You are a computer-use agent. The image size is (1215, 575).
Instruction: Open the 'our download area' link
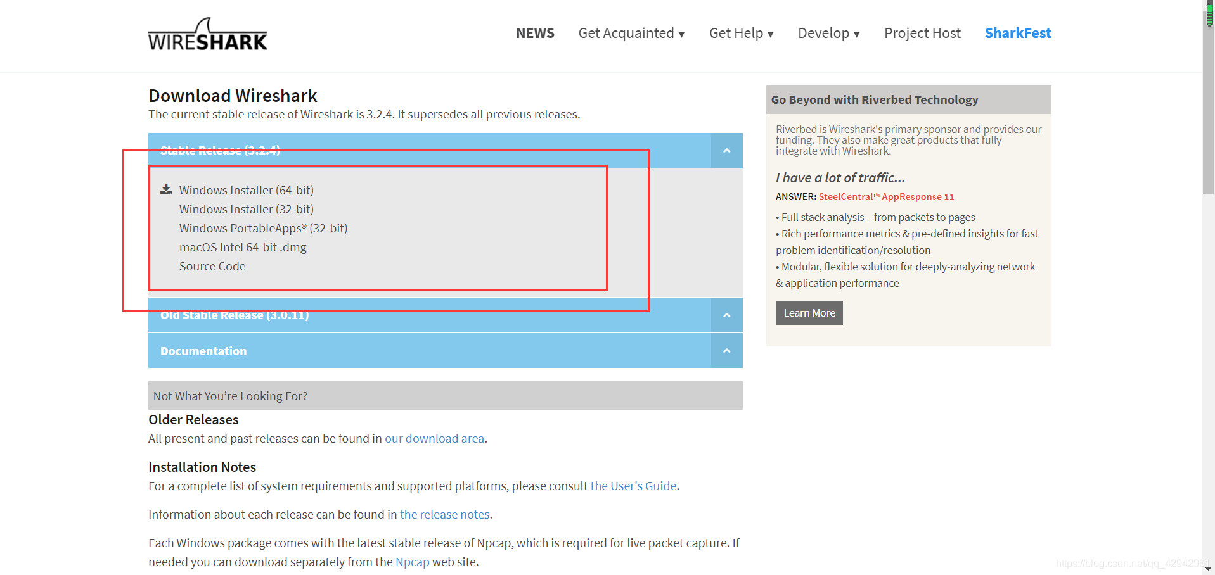pyautogui.click(x=434, y=438)
